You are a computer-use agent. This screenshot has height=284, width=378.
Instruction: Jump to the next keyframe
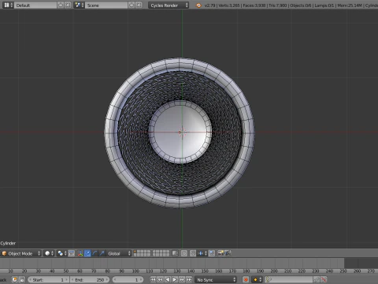pos(182,279)
